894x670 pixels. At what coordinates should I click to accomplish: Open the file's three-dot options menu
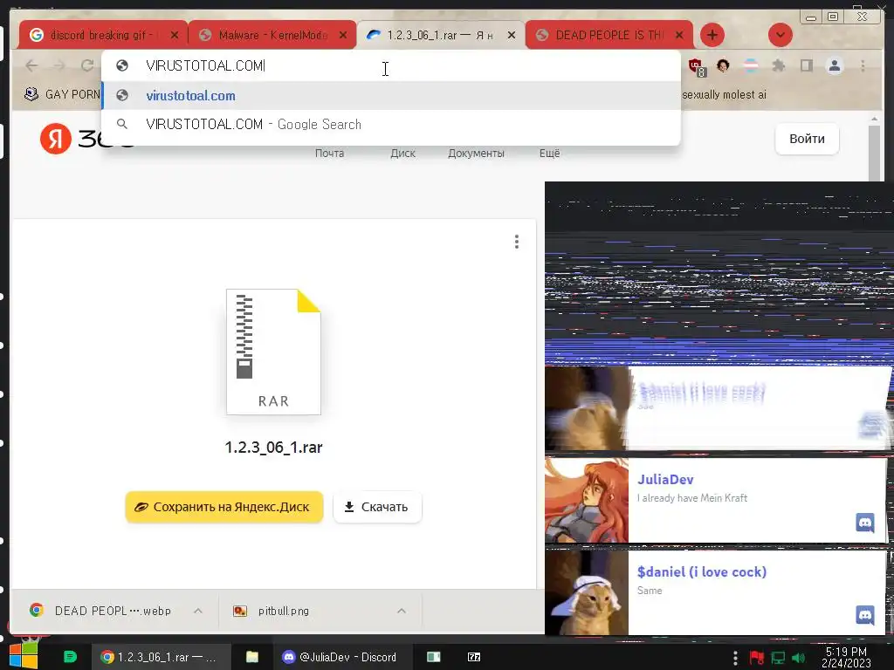pyautogui.click(x=517, y=242)
